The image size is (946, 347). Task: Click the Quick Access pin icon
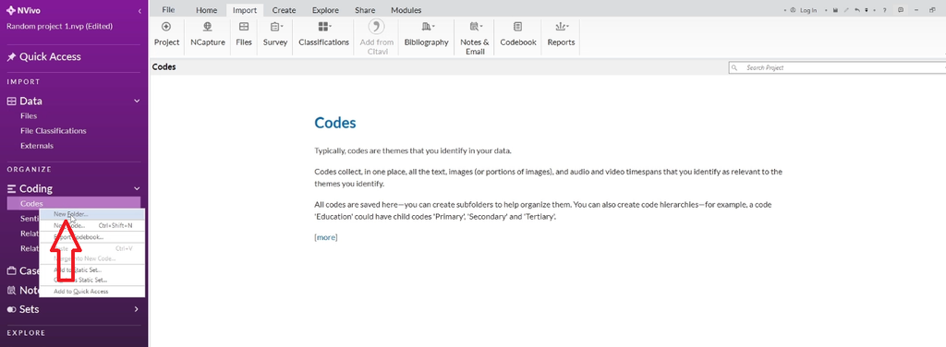tap(11, 57)
